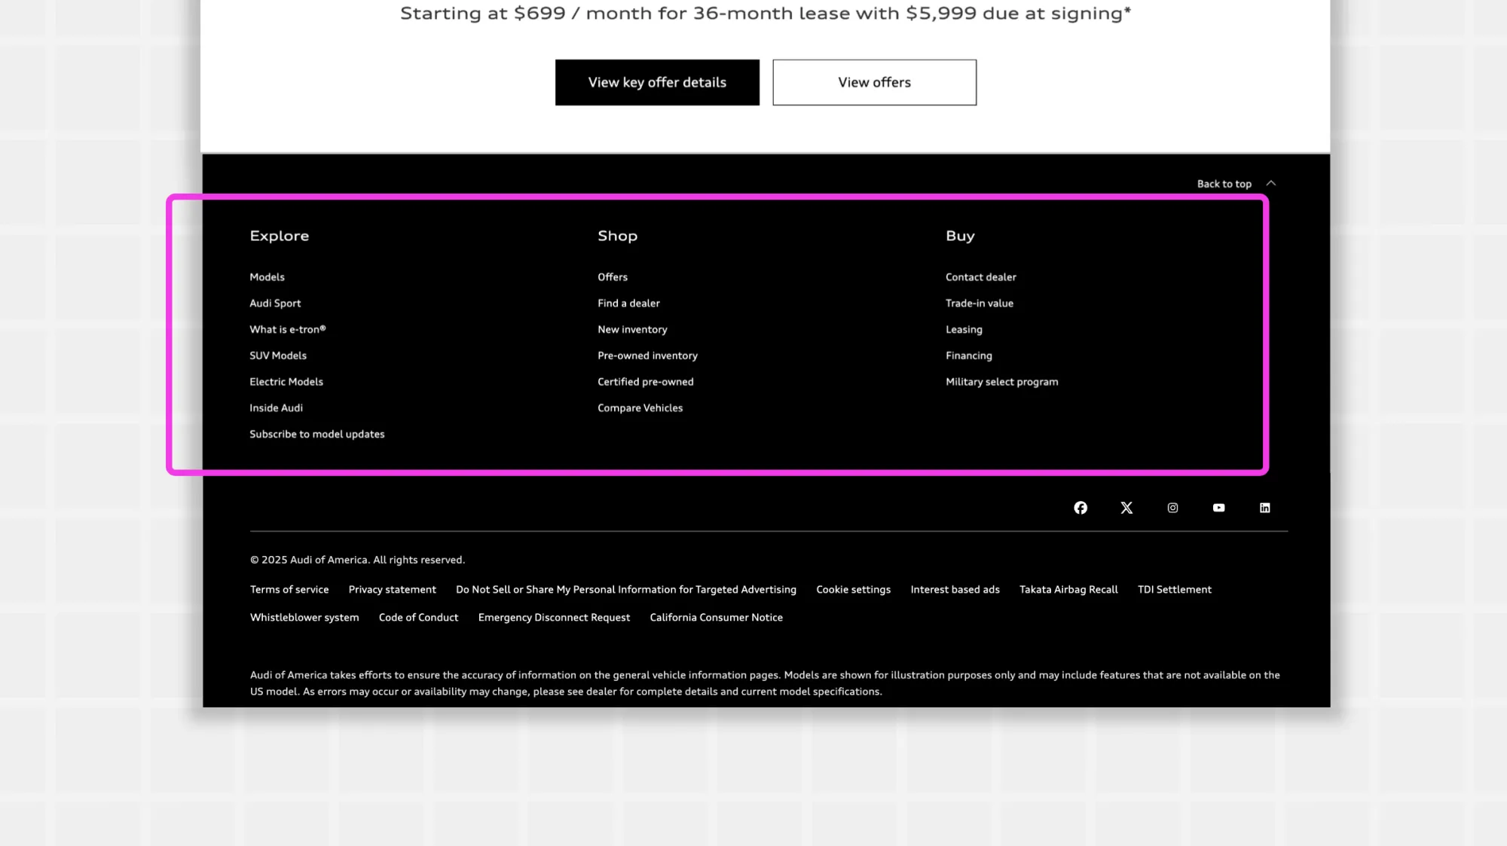Open Privacy statement link
This screenshot has height=846, width=1507.
392,590
